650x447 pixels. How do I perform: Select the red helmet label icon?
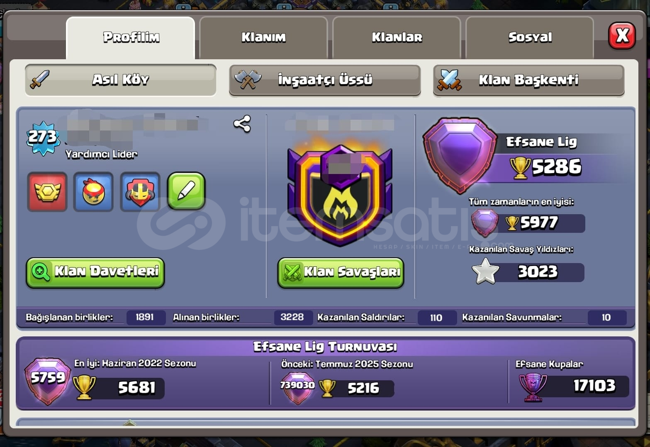tap(140, 192)
